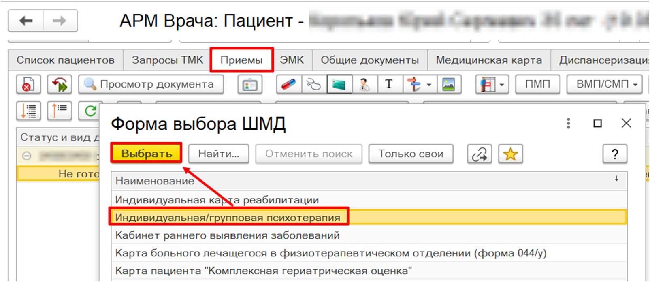Click the Наименование column header
This screenshot has height=282, width=650.
155,181
